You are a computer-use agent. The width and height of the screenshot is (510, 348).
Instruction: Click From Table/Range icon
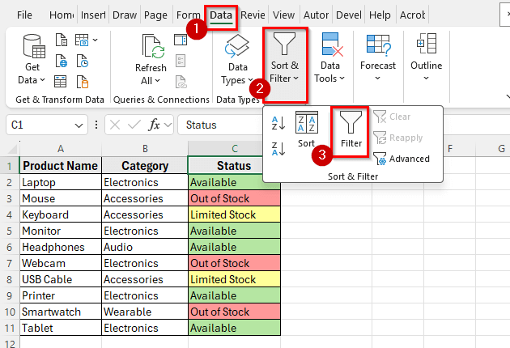[x=61, y=82]
